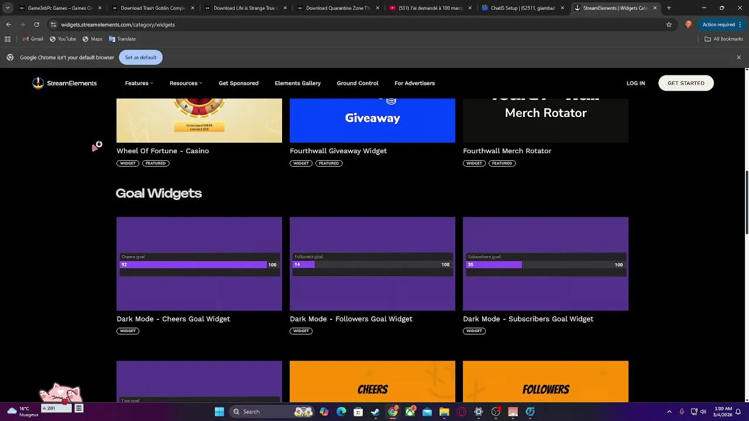Click orange CHEERS widget thumbnail

(372, 382)
